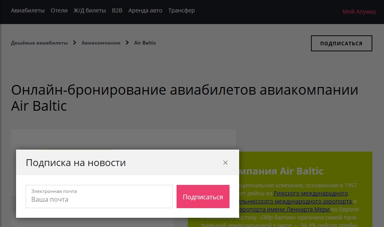
Task: Open the Аренда авто section
Action: pos(145,10)
